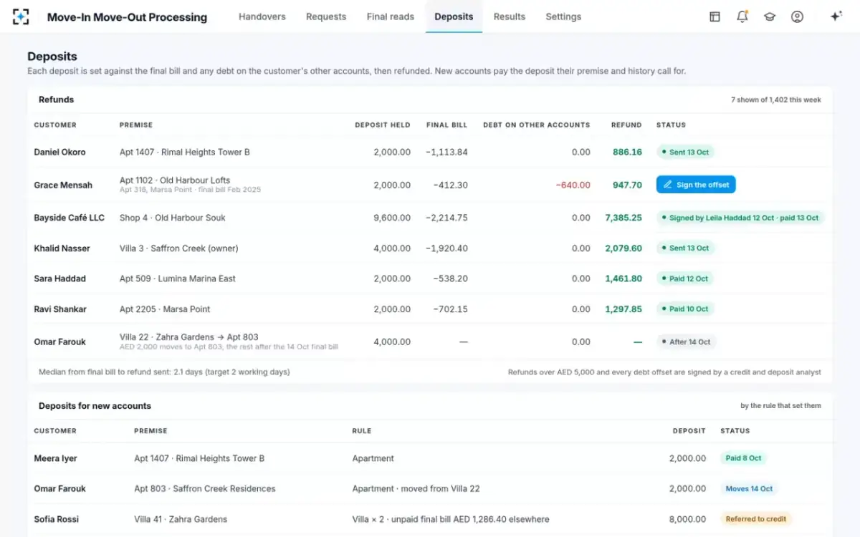Click the debt value −640.00
860x537 pixels.
point(573,185)
